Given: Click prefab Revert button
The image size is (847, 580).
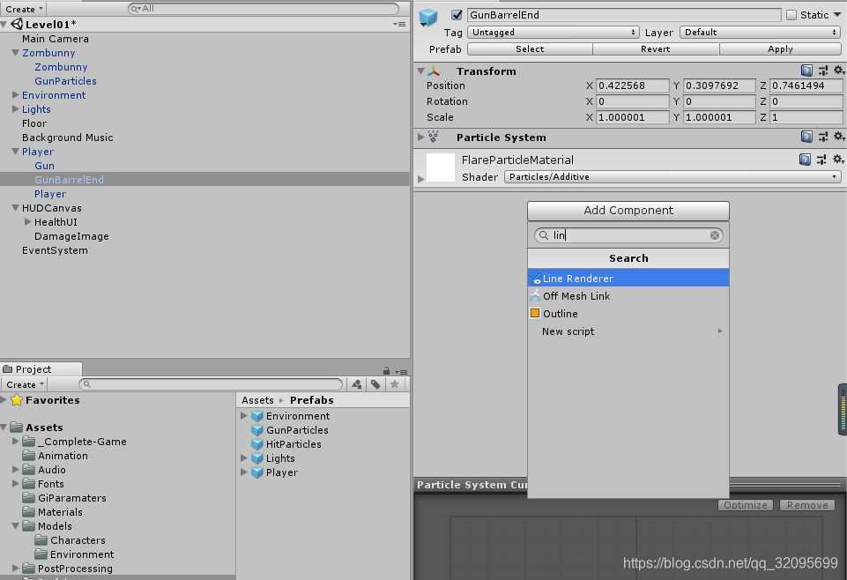Looking at the screenshot, I should [x=655, y=49].
